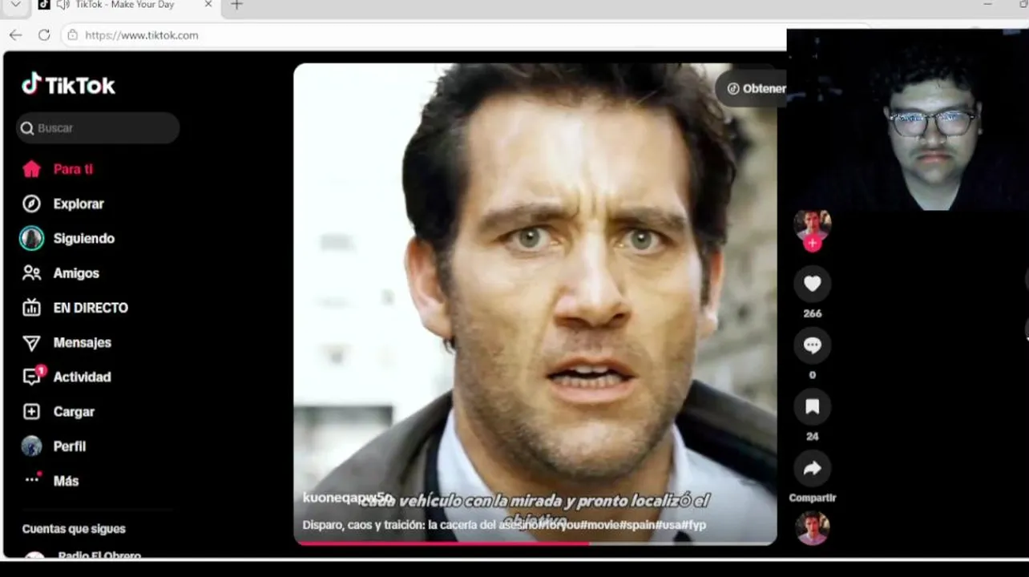The height and width of the screenshot is (577, 1029).
Task: Click the EN DIRECTO tv icon
Action: 31,308
